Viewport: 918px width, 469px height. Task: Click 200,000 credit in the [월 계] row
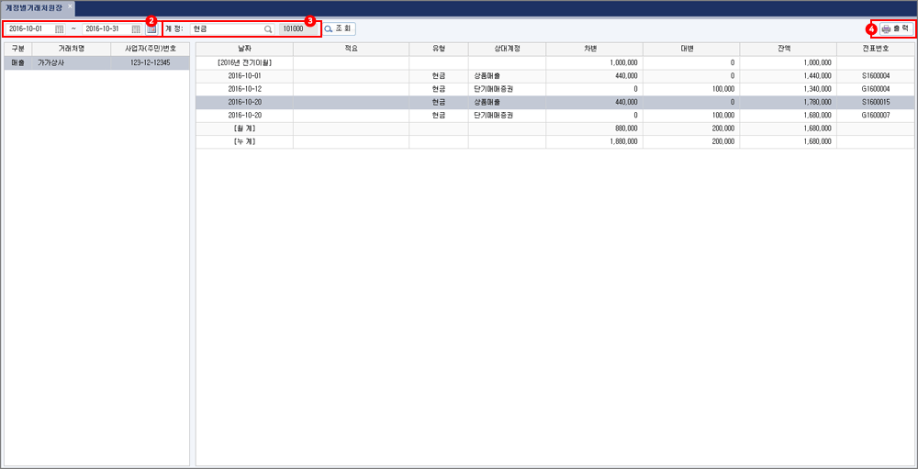click(691, 128)
